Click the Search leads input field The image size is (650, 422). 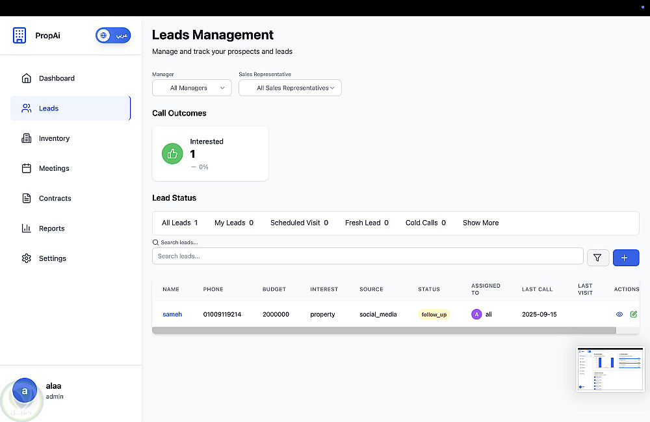coord(368,256)
